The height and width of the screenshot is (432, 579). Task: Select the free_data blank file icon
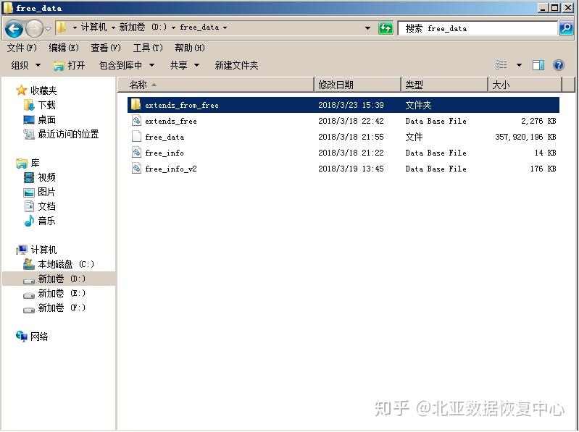136,136
